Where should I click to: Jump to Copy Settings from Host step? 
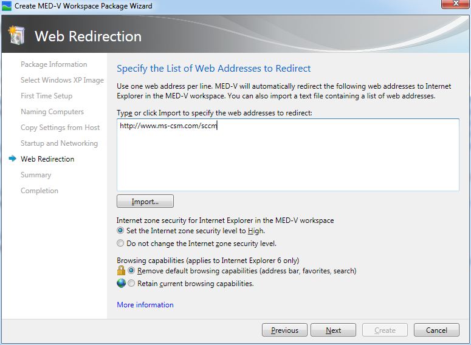[60, 128]
